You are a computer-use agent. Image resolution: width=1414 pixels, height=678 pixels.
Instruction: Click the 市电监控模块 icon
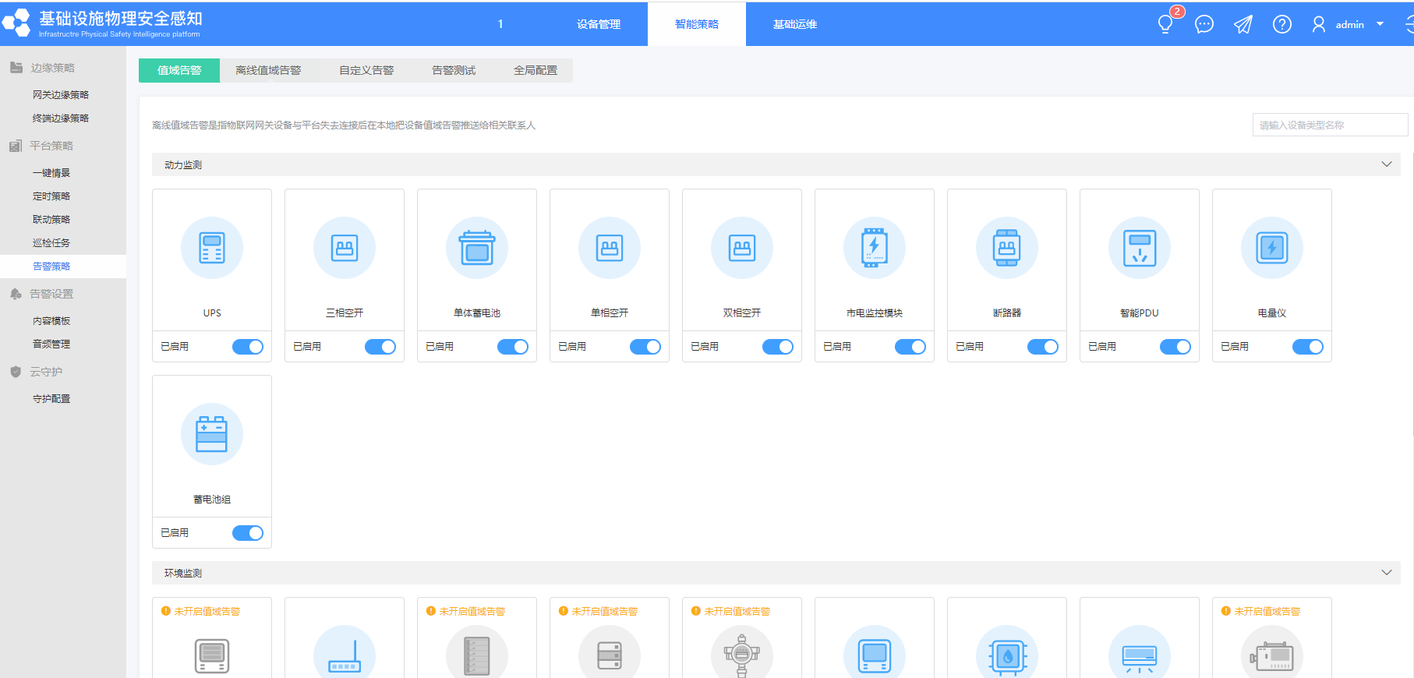pos(875,248)
